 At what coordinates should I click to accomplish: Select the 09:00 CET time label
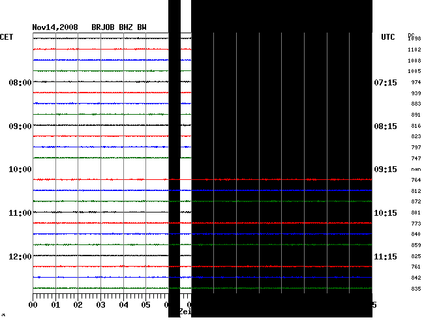pyautogui.click(x=20, y=126)
